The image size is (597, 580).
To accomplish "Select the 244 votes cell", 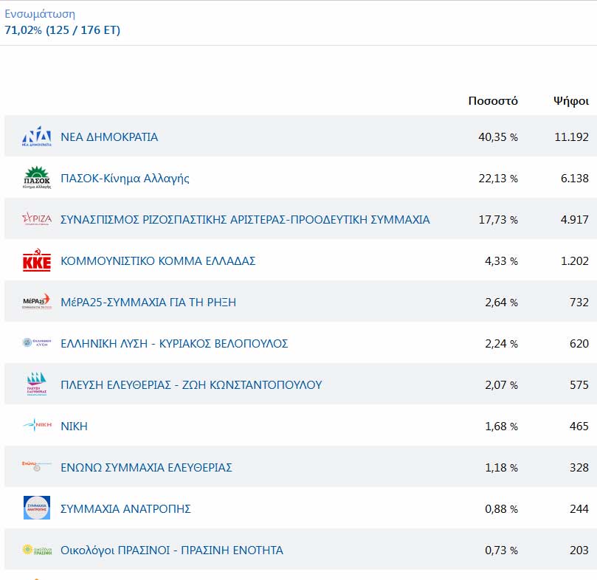I will tap(579, 508).
